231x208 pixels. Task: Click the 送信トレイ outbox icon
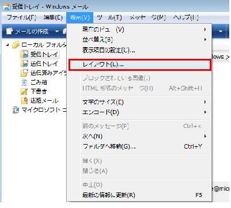click(x=24, y=63)
